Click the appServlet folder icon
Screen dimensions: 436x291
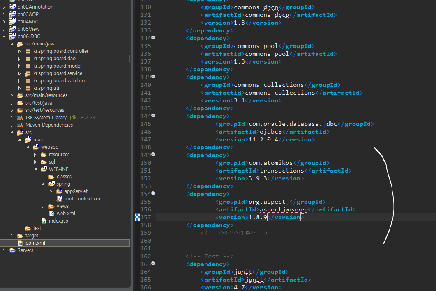[59, 191]
